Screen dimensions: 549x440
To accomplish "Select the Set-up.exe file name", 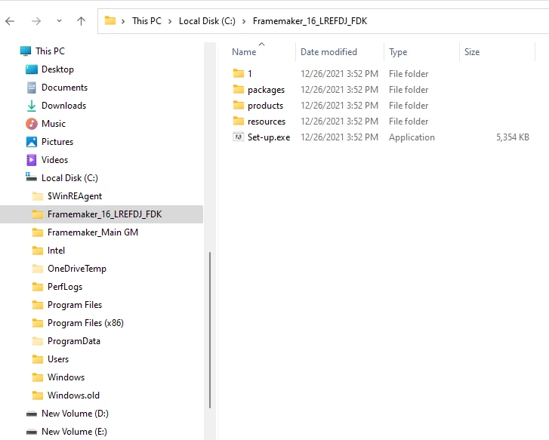I will [269, 137].
